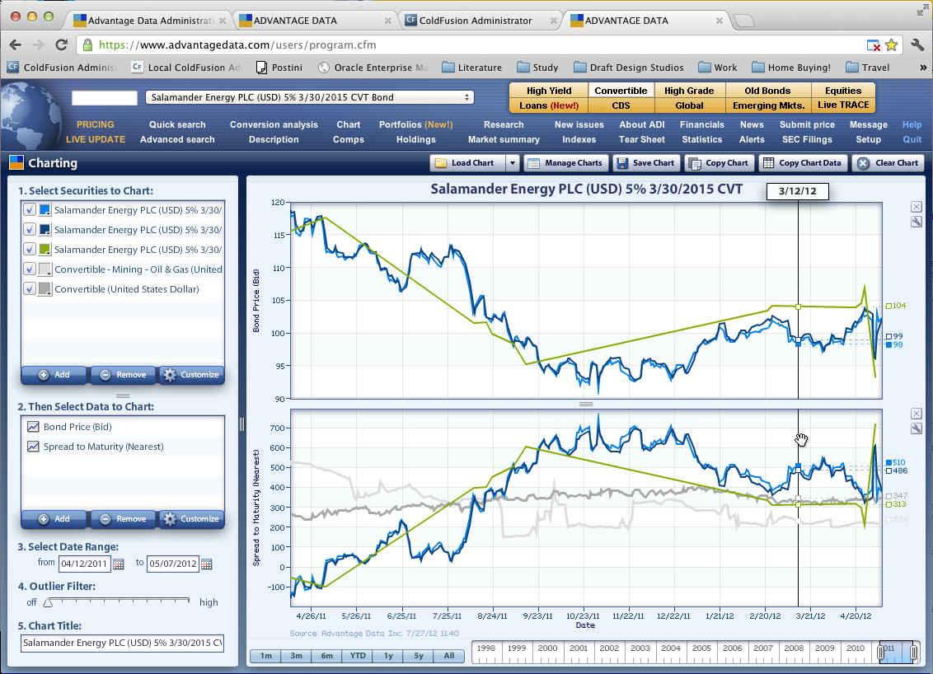933x674 pixels.
Task: Open the to-date calendar picker
Action: (207, 564)
